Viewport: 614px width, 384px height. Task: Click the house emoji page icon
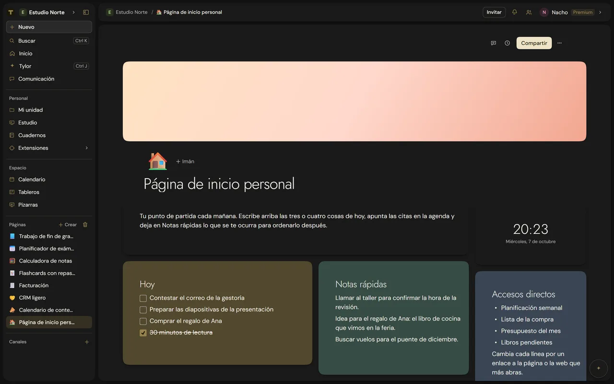tap(157, 161)
